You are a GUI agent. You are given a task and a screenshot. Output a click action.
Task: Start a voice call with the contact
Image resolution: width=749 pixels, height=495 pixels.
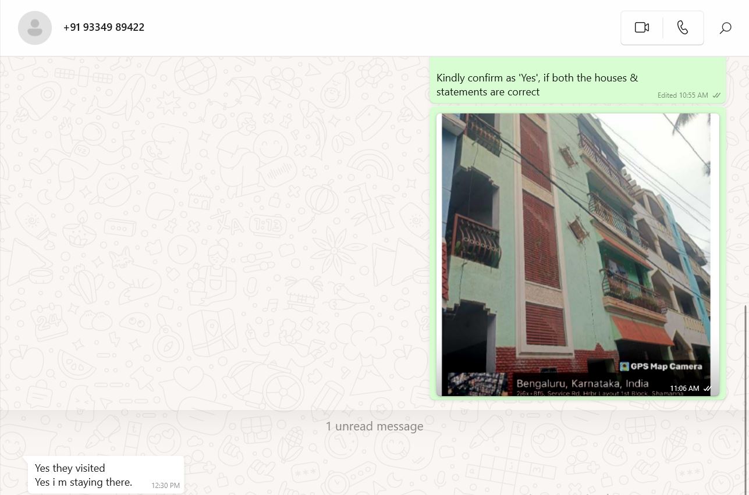(683, 27)
